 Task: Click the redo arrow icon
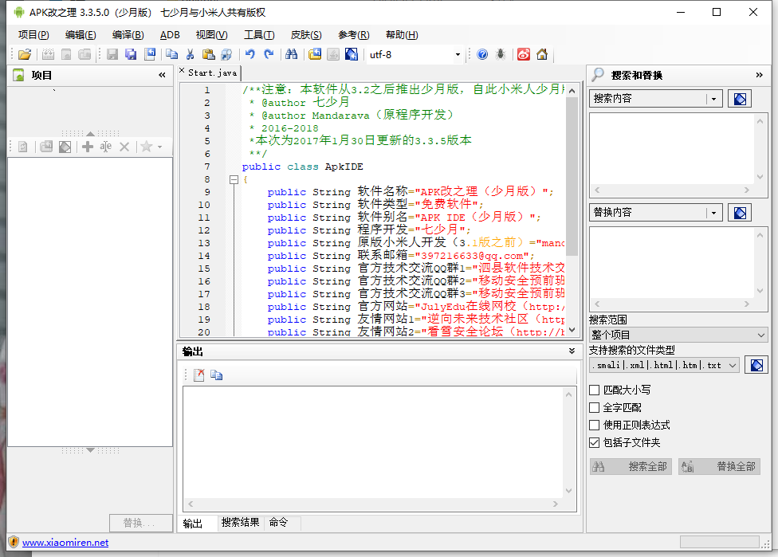(x=269, y=54)
